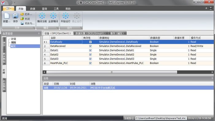Uncheck 有效性 checkbox for DataReady
Screen dimensions: 215x121
point(90,42)
